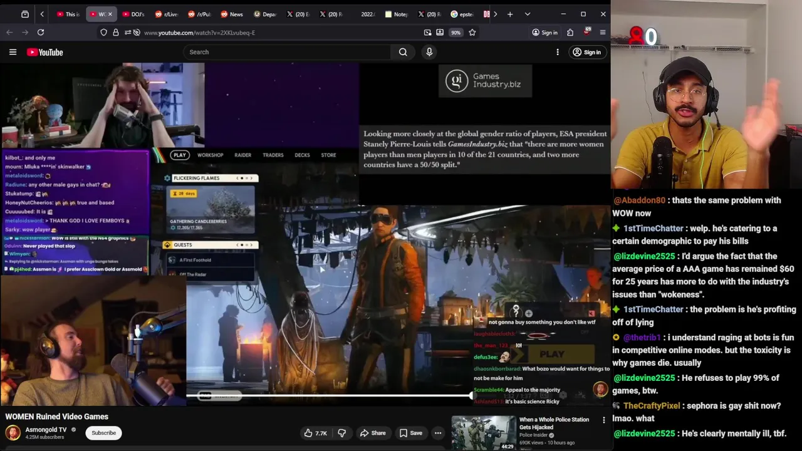Reset the 90% zoom indicator
Image resolution: width=802 pixels, height=451 pixels.
point(456,33)
